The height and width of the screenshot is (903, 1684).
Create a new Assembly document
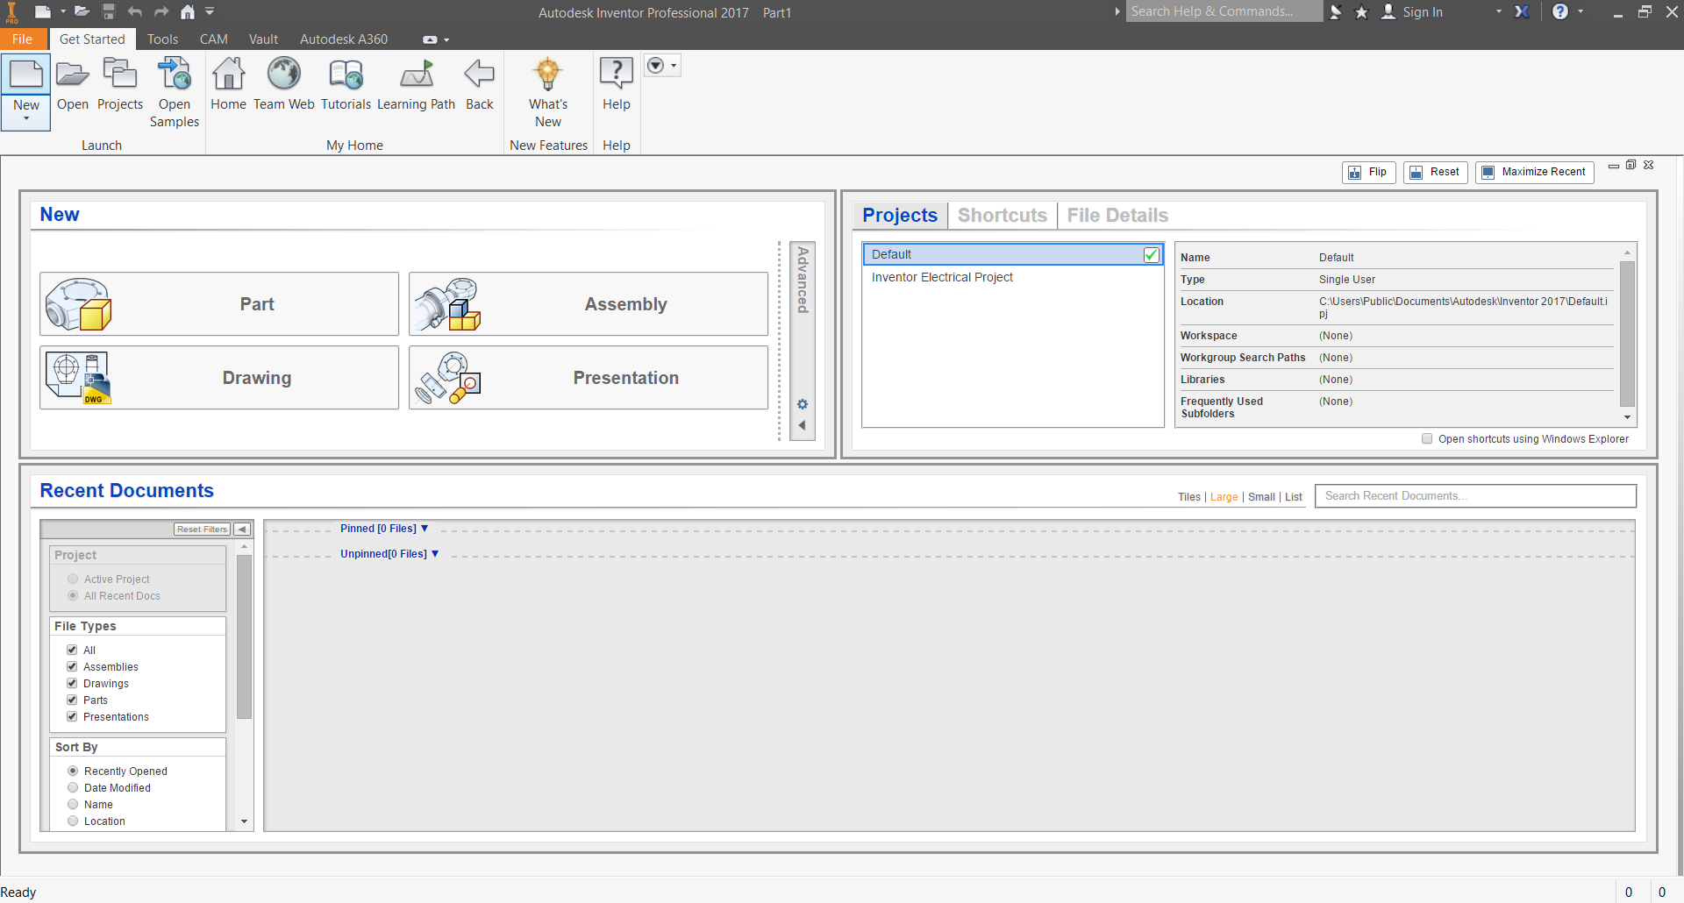(x=589, y=304)
